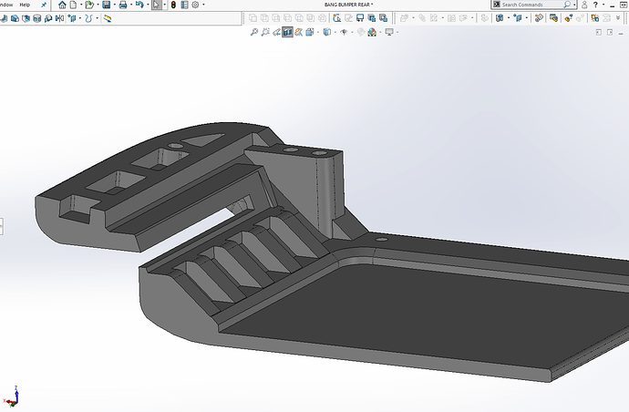Click the BANG BUMPER REAR title

[x=348, y=5]
